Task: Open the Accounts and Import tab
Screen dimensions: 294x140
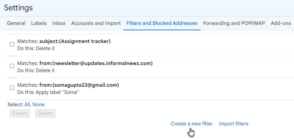Action: (x=96, y=23)
